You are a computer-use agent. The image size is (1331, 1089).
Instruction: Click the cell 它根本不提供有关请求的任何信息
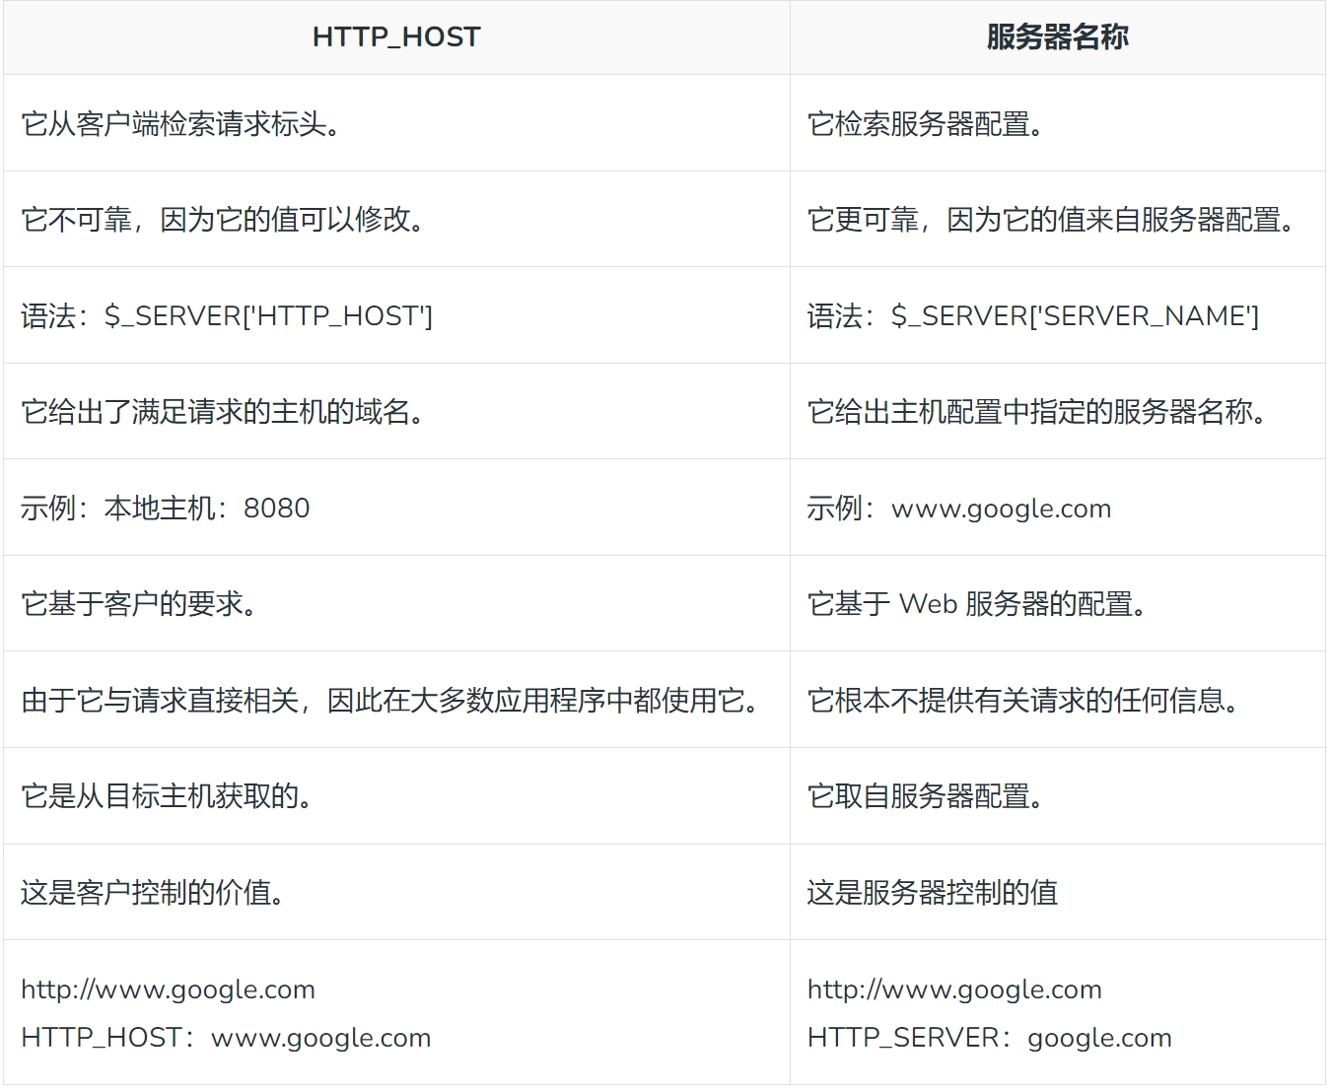[1024, 701]
